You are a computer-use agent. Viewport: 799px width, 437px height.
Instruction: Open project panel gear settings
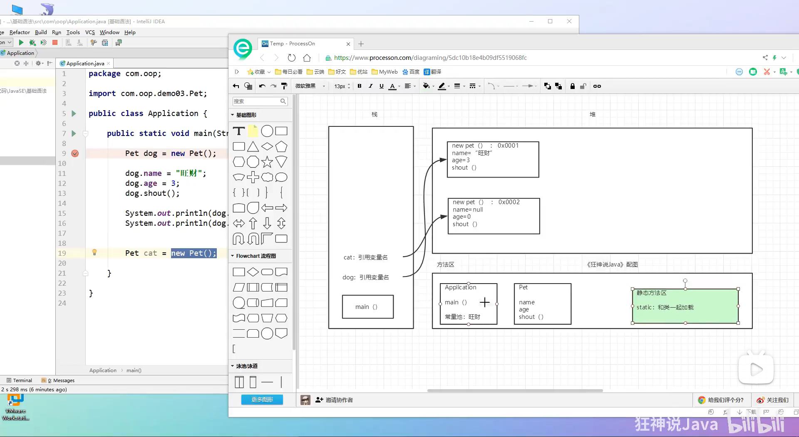point(38,63)
